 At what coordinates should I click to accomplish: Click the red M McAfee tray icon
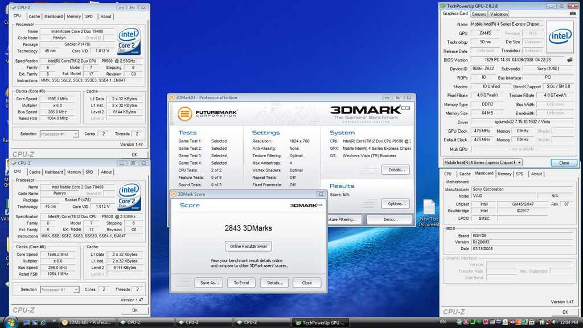[486, 322]
